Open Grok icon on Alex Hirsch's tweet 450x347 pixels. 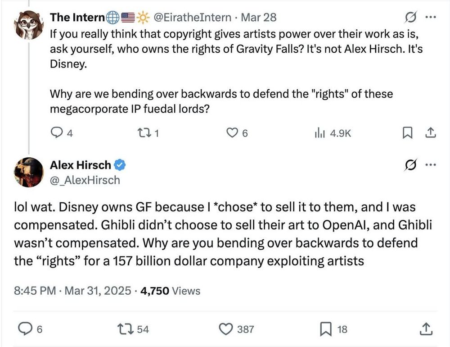(410, 165)
